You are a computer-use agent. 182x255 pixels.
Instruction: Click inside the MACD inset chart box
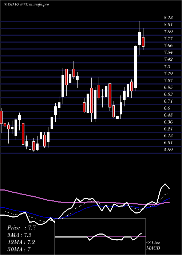100,237
